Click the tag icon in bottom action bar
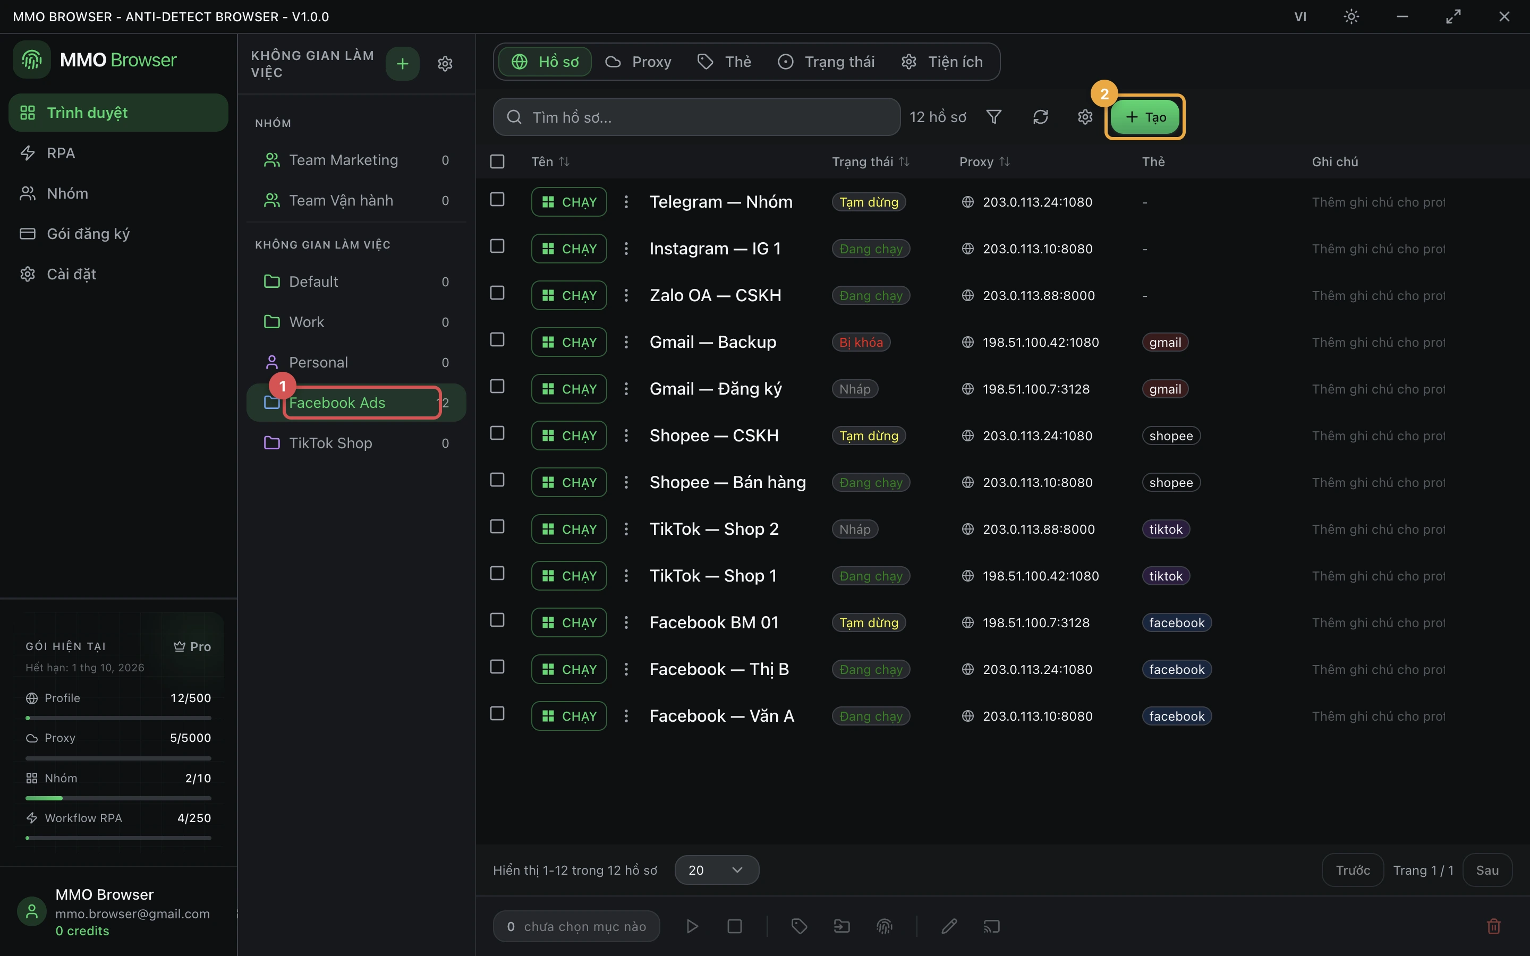Image resolution: width=1530 pixels, height=956 pixels. tap(799, 926)
